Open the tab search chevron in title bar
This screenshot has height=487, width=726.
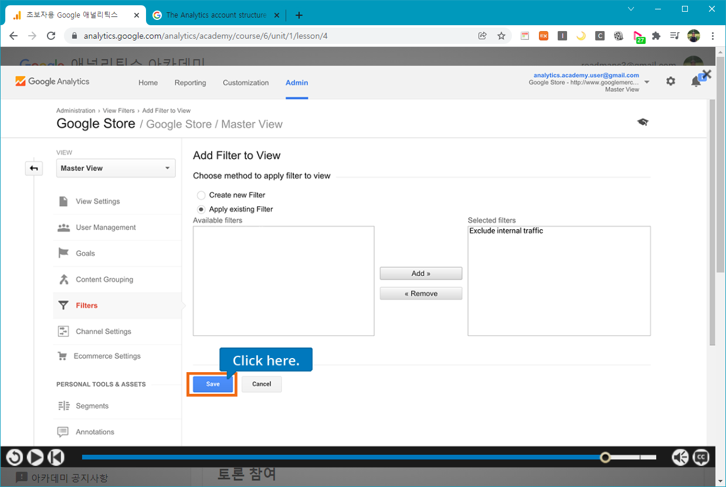[x=631, y=9]
